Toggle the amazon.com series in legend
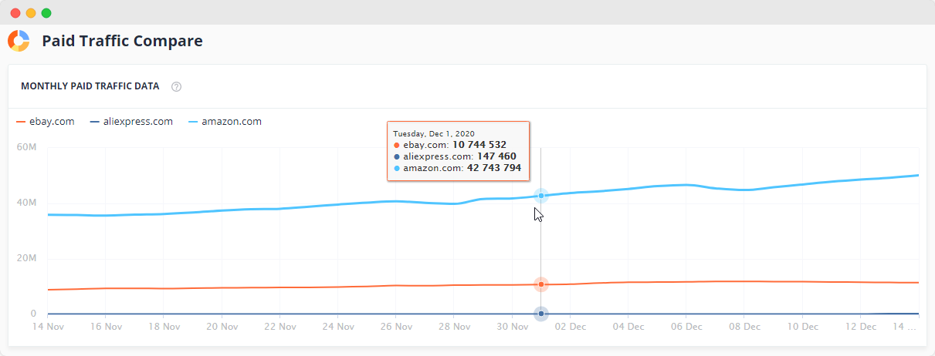The height and width of the screenshot is (356, 935). [225, 121]
